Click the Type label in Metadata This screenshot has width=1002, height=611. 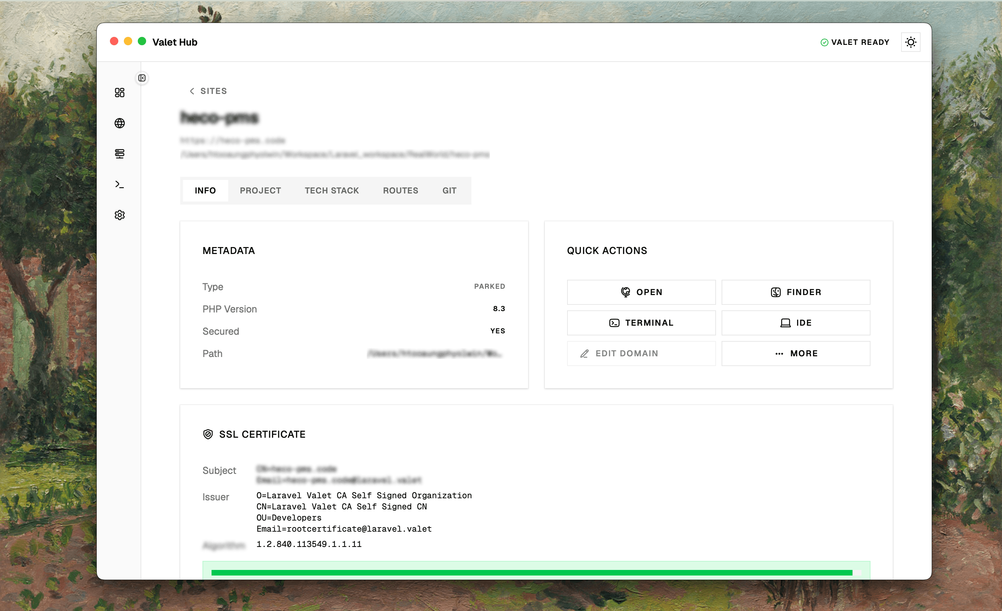(213, 287)
